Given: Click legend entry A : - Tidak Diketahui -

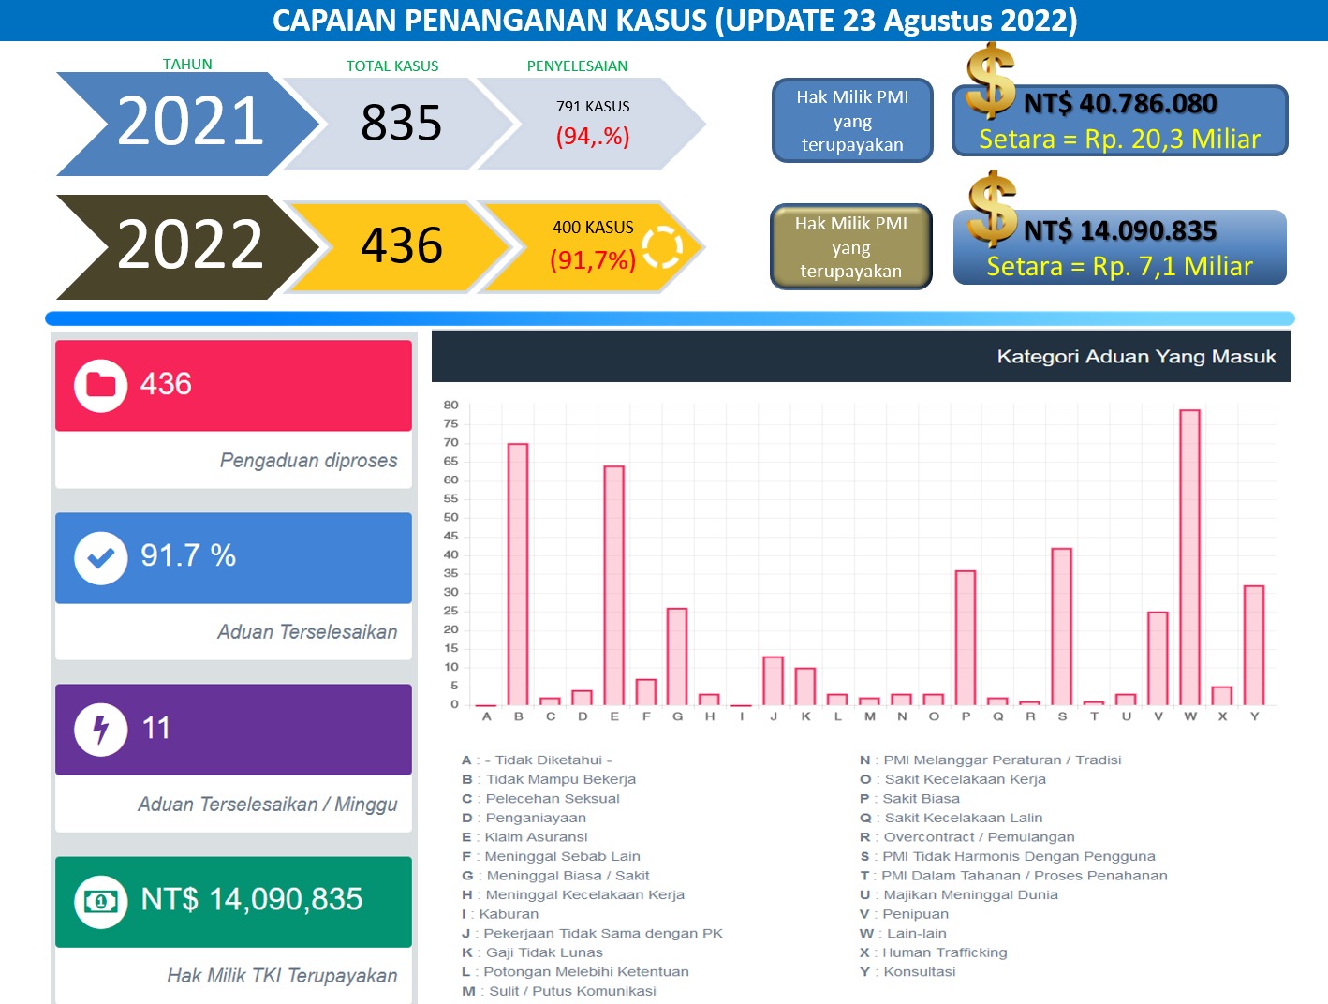Looking at the screenshot, I should (x=537, y=760).
